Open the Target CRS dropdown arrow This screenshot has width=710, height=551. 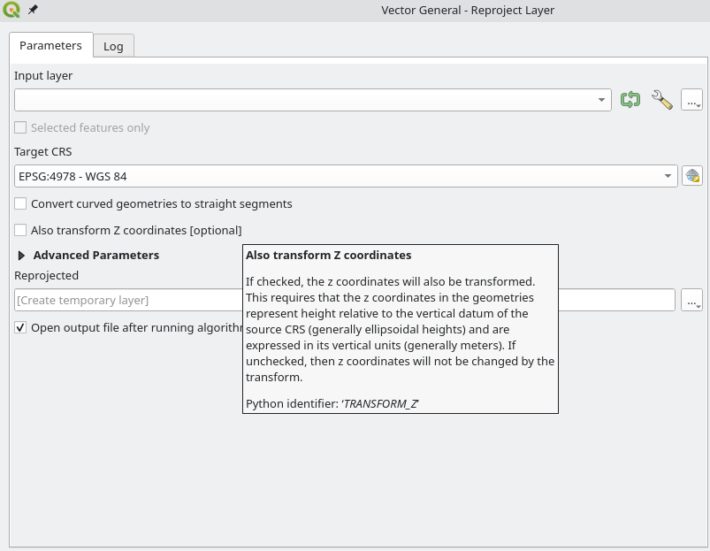coord(668,176)
